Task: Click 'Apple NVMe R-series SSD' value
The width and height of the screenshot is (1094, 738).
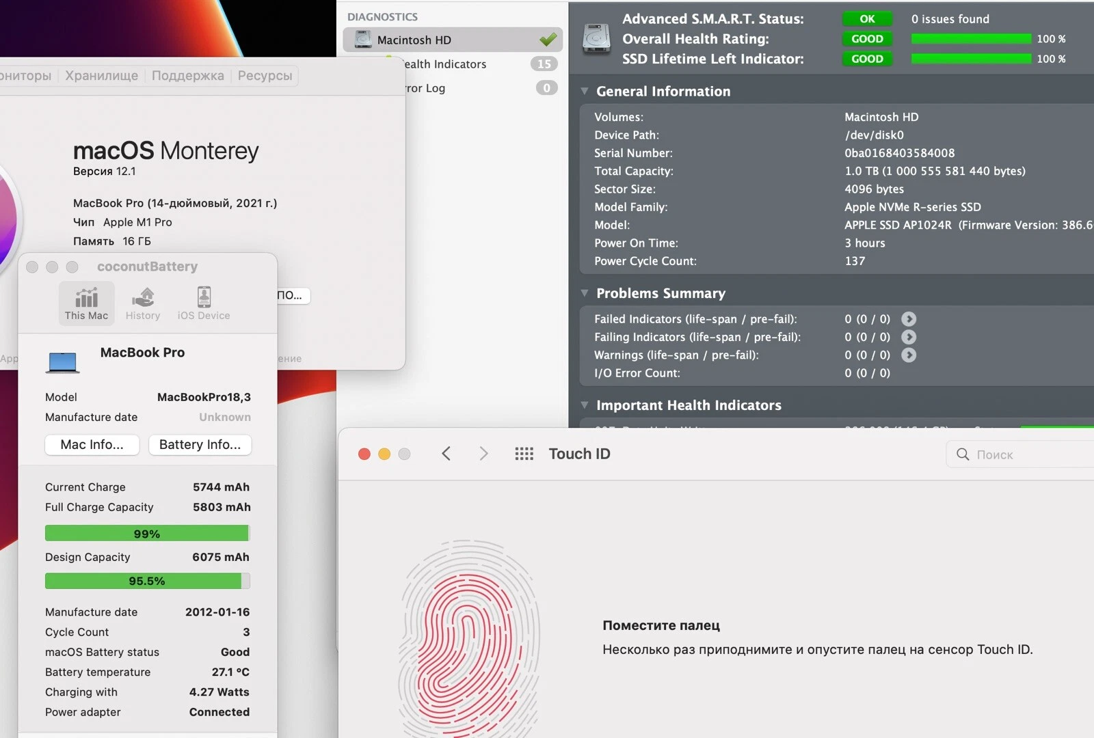Action: click(913, 207)
